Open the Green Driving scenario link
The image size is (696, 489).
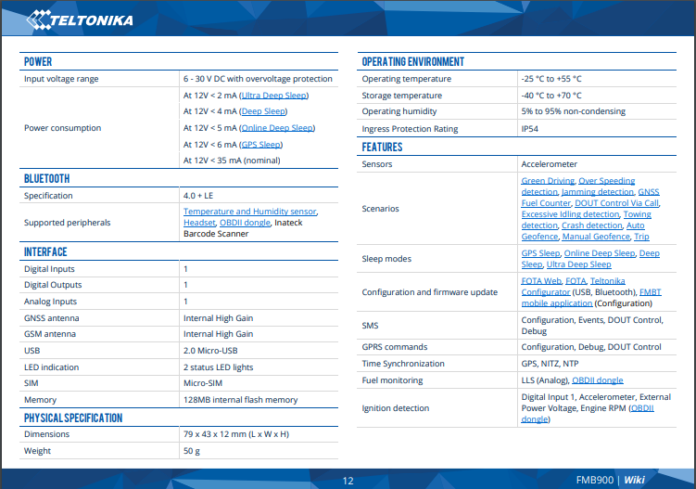tap(547, 181)
